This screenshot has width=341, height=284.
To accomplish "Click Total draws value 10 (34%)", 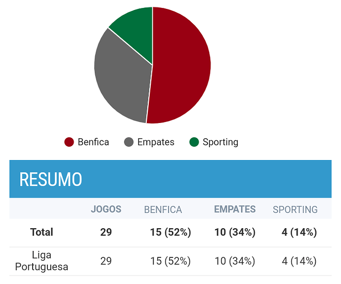I will pos(235,232).
